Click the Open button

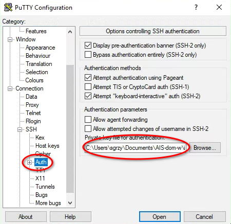tap(160, 217)
